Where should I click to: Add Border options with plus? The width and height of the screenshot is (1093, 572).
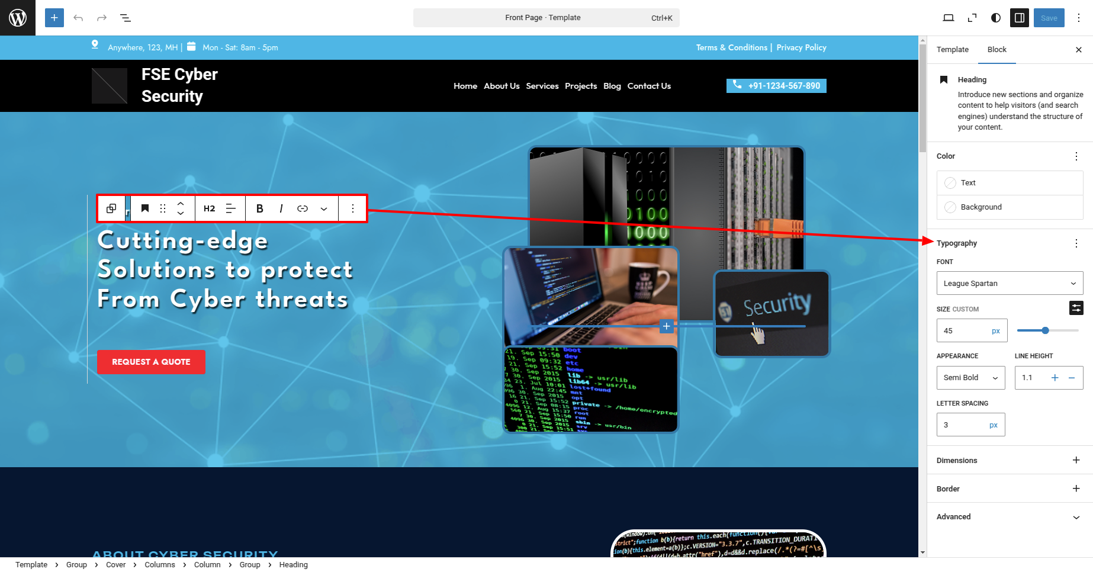click(x=1076, y=489)
